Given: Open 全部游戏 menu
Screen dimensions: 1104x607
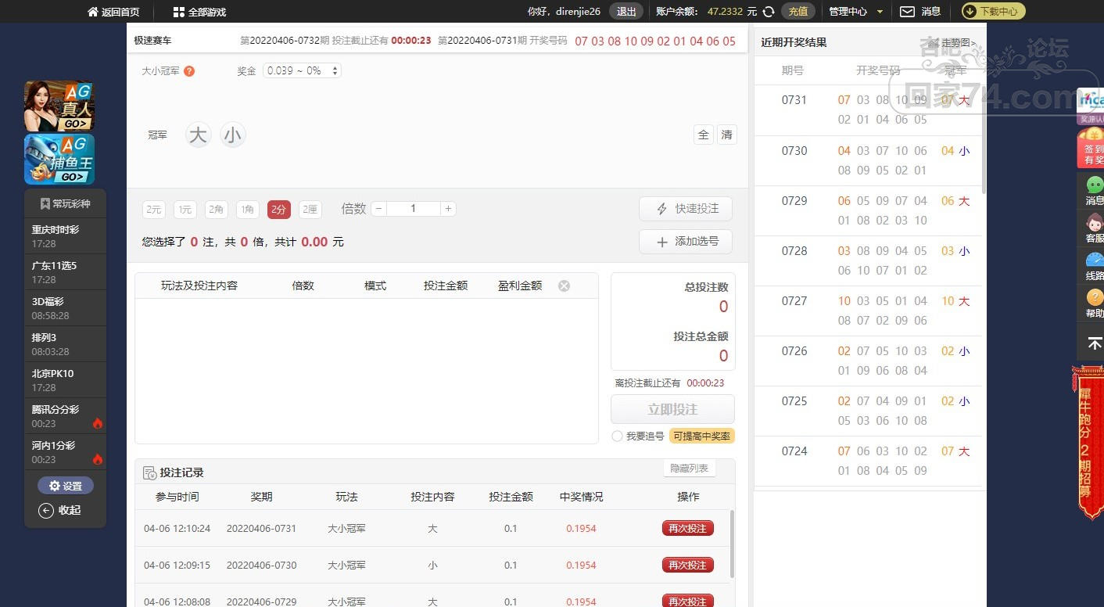Looking at the screenshot, I should 199,12.
